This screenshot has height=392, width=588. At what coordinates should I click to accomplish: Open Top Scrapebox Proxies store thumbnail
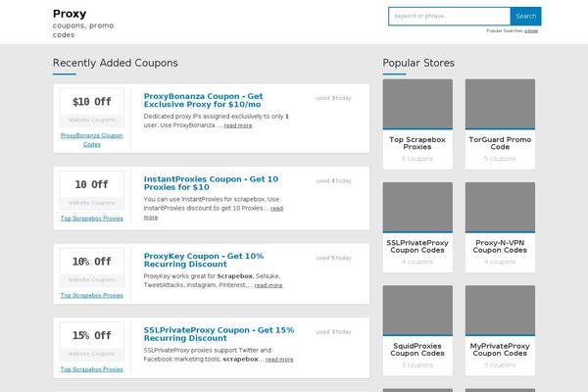[417, 104]
